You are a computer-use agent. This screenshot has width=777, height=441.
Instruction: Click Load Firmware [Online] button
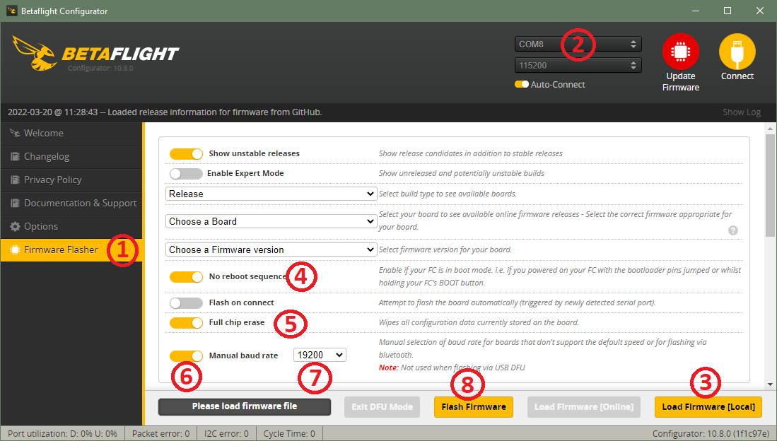pyautogui.click(x=584, y=407)
